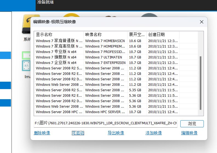Click the 删除映像 link

coord(42,133)
